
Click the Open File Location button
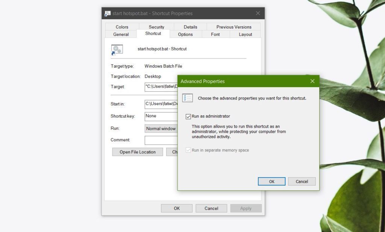[x=137, y=152]
